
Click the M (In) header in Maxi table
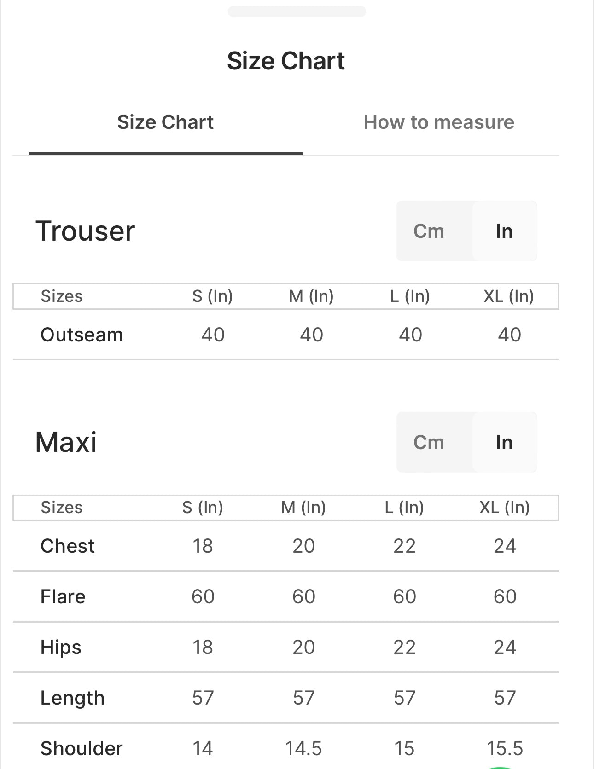coord(303,507)
